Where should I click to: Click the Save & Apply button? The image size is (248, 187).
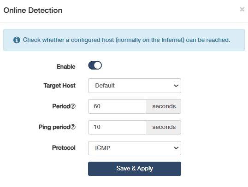135,169
